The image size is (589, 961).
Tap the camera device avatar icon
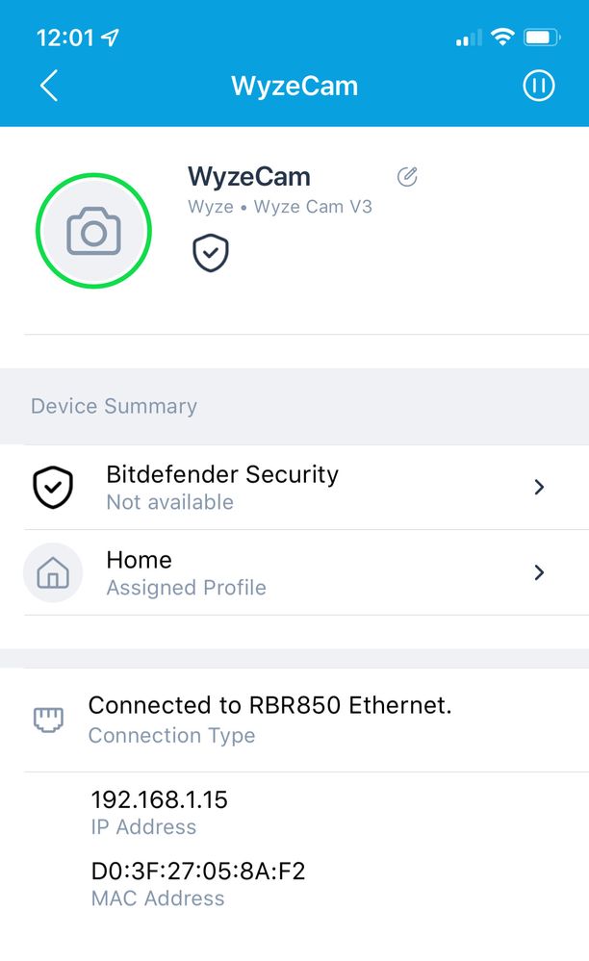tap(93, 232)
